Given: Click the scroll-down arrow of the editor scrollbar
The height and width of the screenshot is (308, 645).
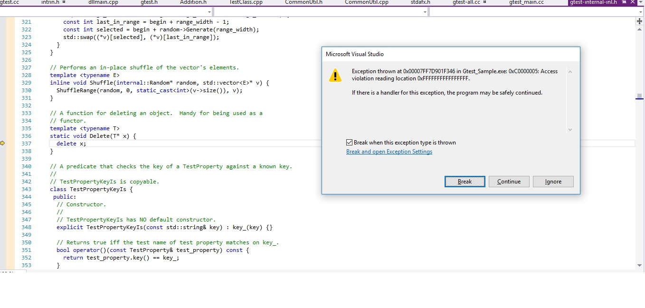Looking at the screenshot, I should [x=639, y=266].
